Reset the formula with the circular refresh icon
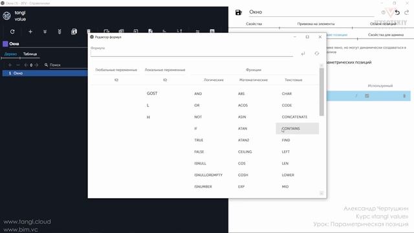This screenshot has height=233, width=414. coord(316,53)
